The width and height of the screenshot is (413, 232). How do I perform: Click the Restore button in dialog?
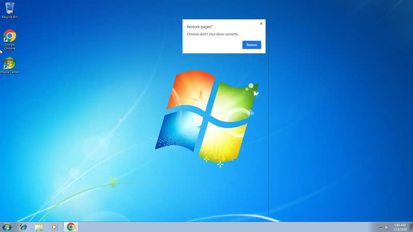[252, 45]
